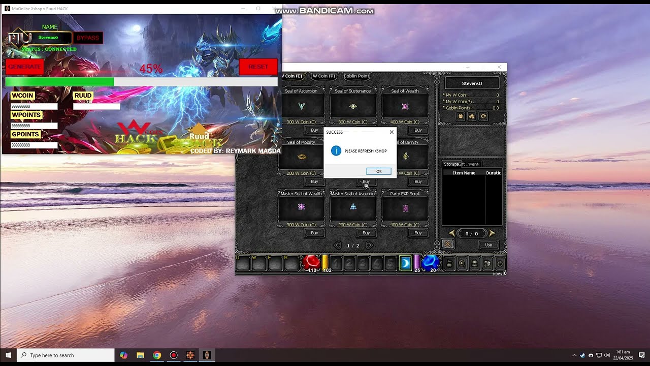The image size is (650, 366).
Task: Click the blue mana potion on the hotbar
Action: (x=430, y=262)
